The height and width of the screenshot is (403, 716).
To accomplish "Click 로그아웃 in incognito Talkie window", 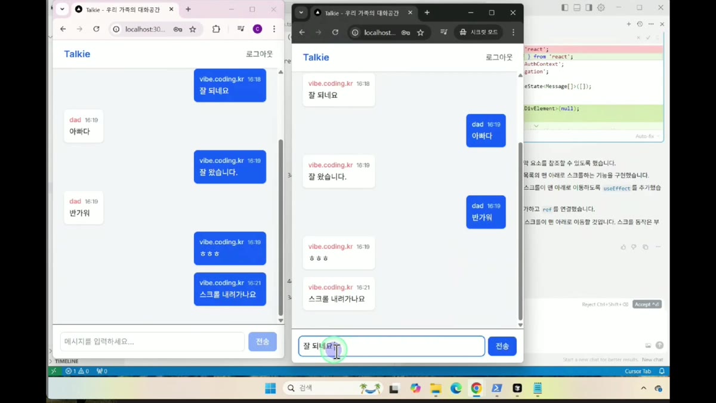I will click(x=499, y=57).
